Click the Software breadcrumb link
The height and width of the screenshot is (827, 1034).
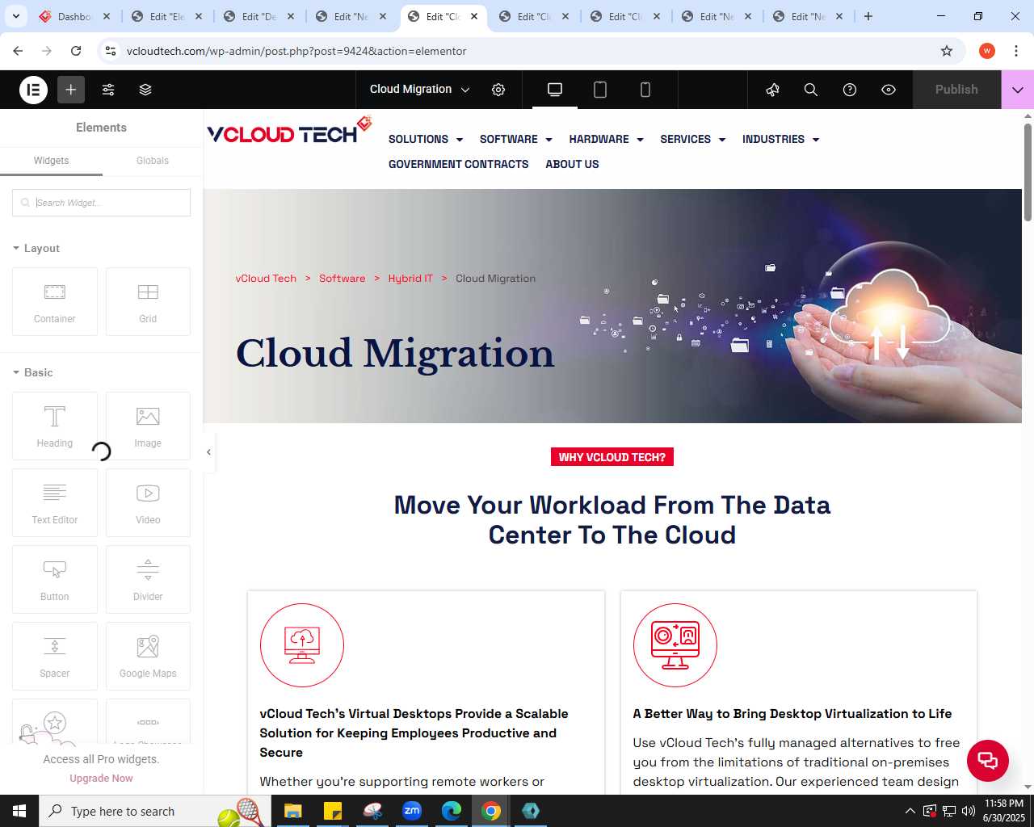coord(343,279)
